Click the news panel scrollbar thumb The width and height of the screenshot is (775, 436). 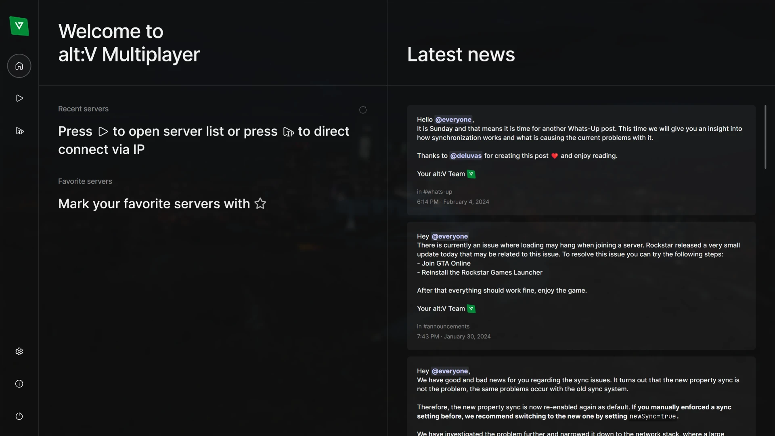pyautogui.click(x=765, y=137)
